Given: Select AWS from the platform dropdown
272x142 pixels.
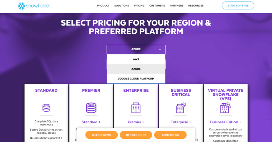Looking at the screenshot, I should (136, 59).
